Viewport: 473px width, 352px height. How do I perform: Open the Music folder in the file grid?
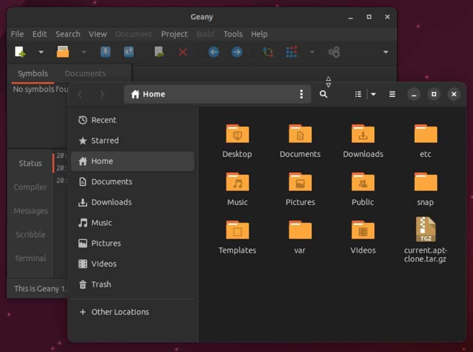(x=237, y=189)
